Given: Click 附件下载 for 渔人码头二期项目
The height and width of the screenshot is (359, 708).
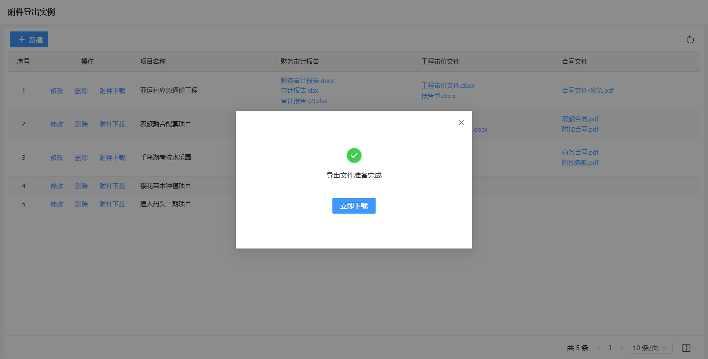Looking at the screenshot, I should coord(112,204).
